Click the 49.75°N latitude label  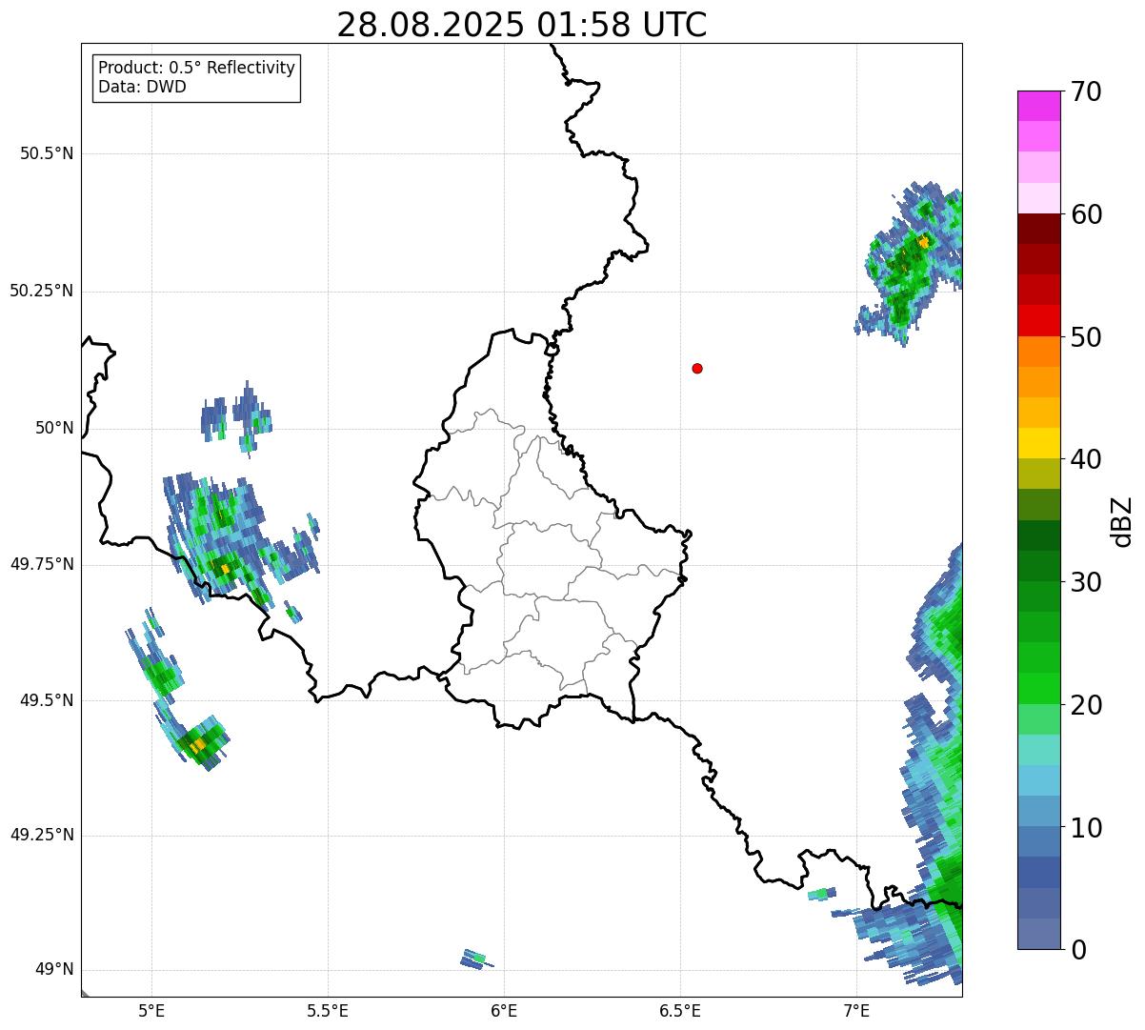click(x=42, y=564)
